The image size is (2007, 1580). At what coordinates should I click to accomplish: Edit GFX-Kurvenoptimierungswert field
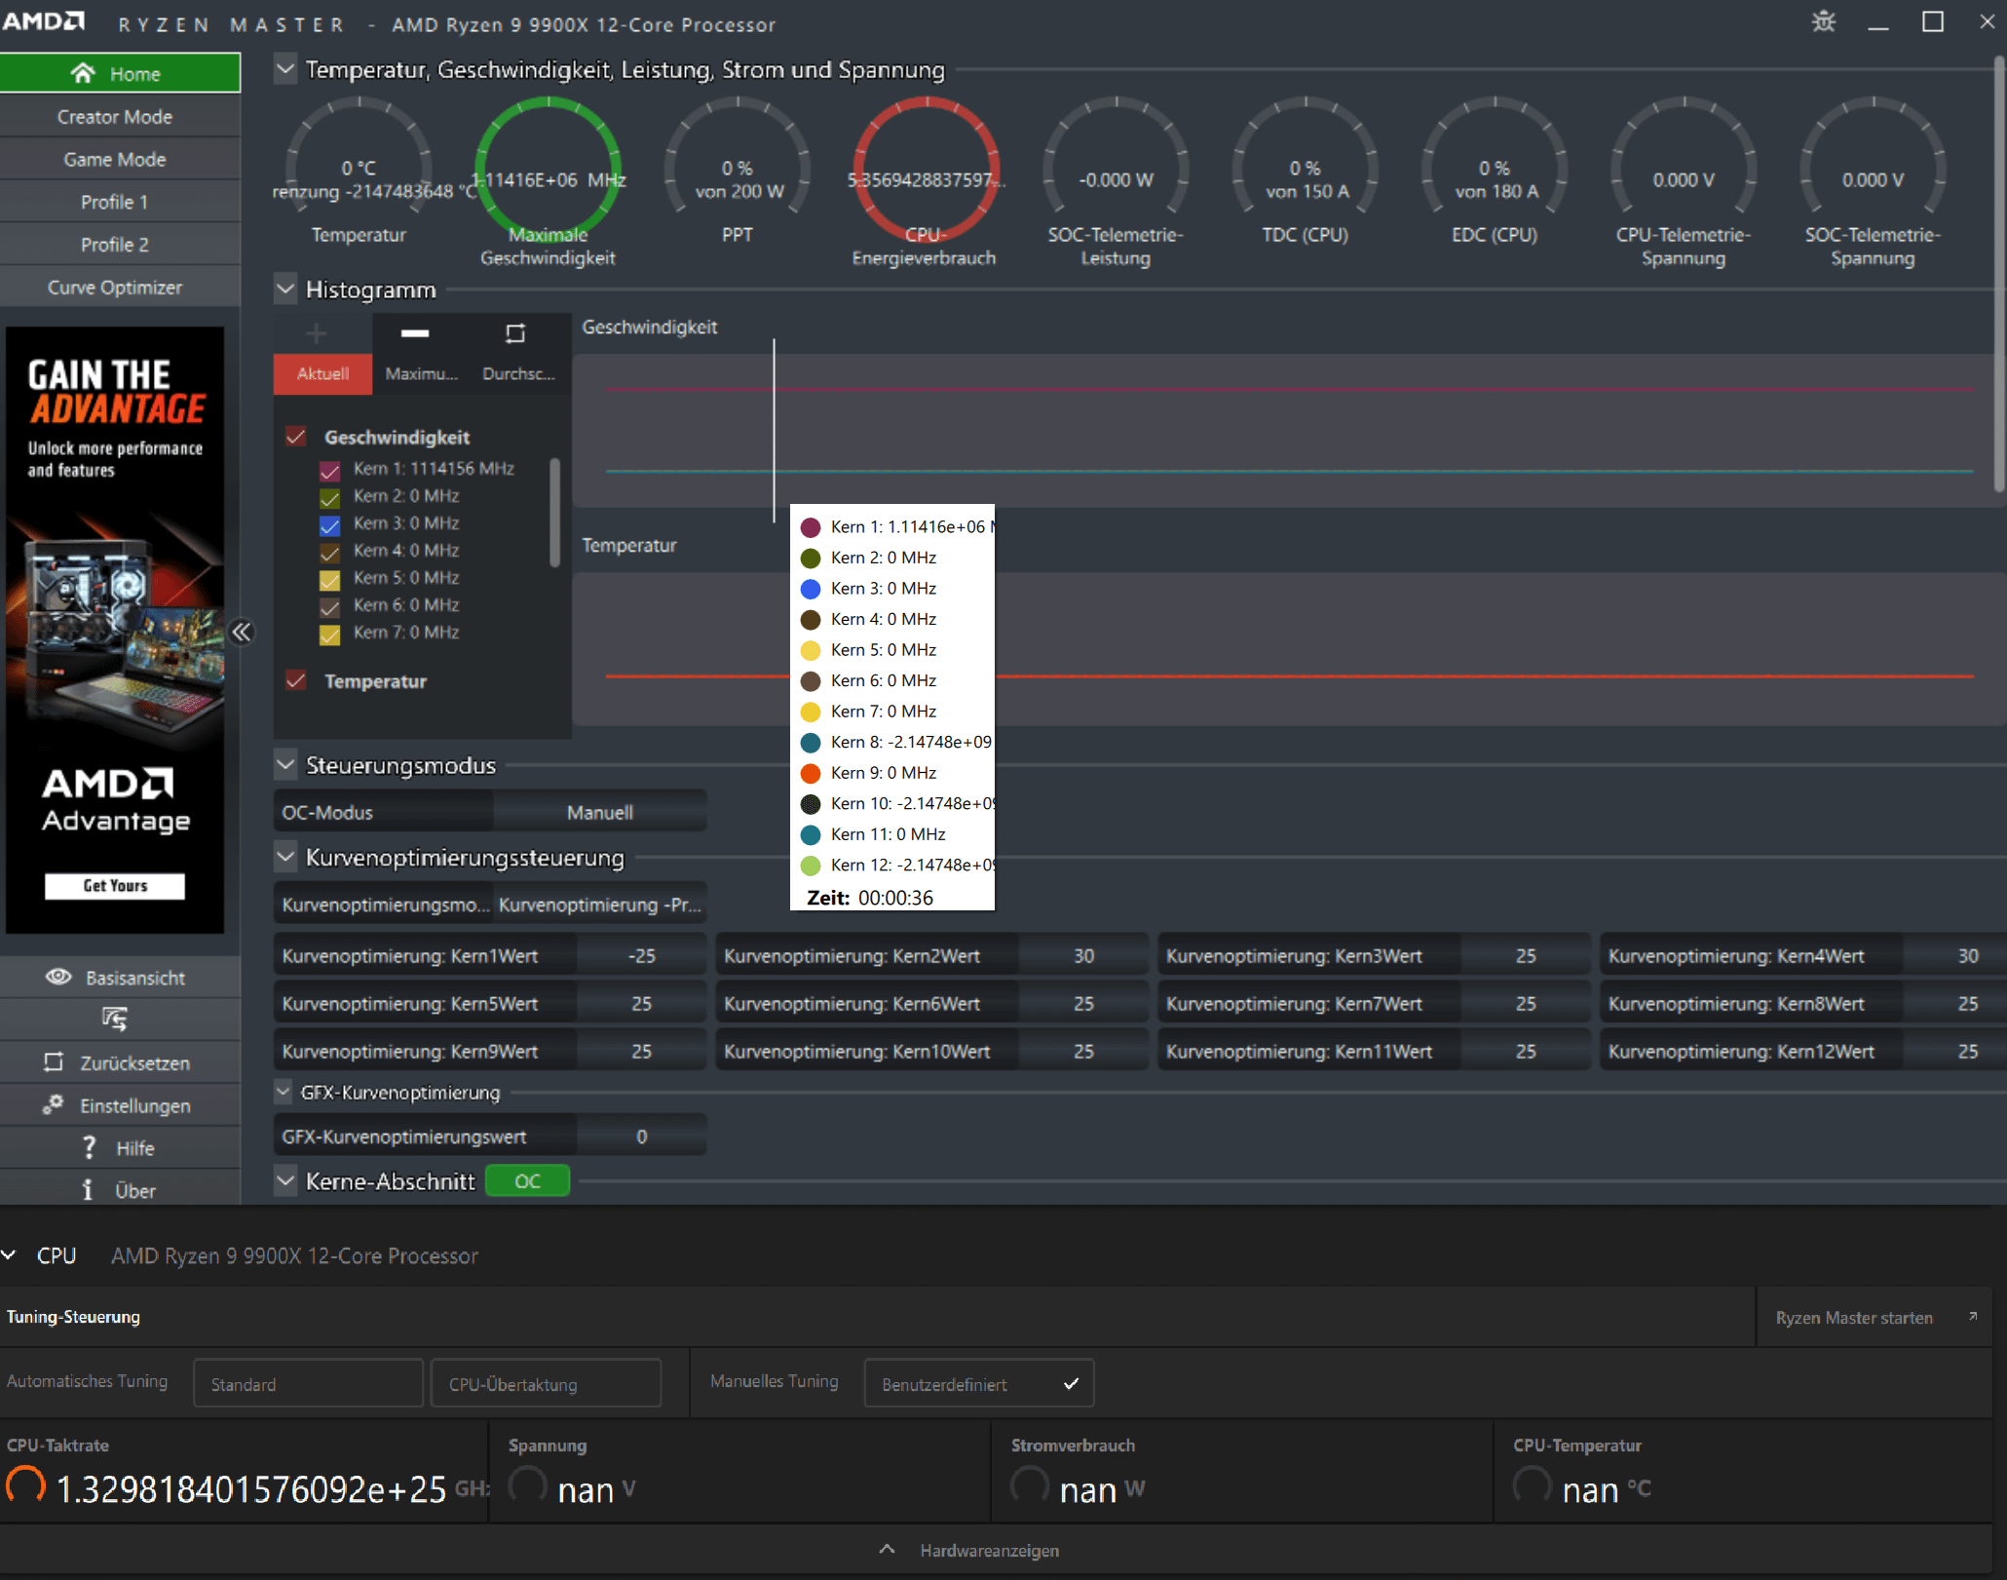641,1136
